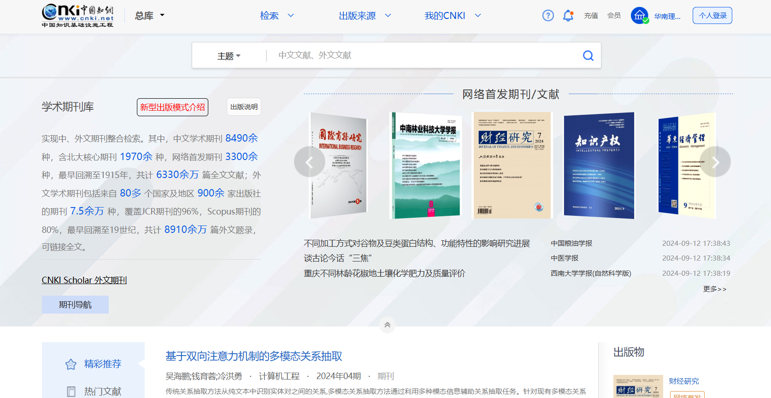
Task: Click the 会员 link
Action: 614,16
